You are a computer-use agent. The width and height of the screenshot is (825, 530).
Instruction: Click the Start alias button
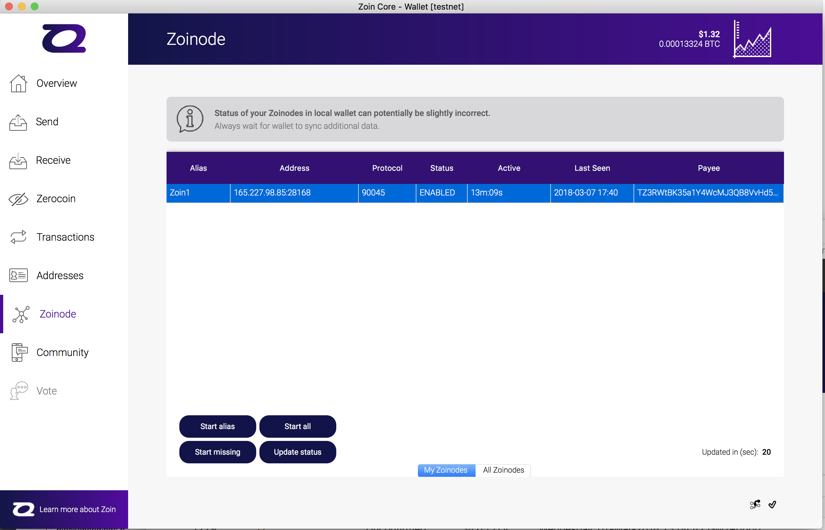coord(217,426)
